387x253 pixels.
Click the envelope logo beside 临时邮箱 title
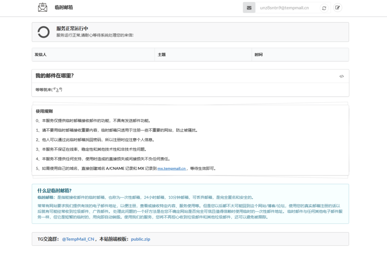point(43,7)
